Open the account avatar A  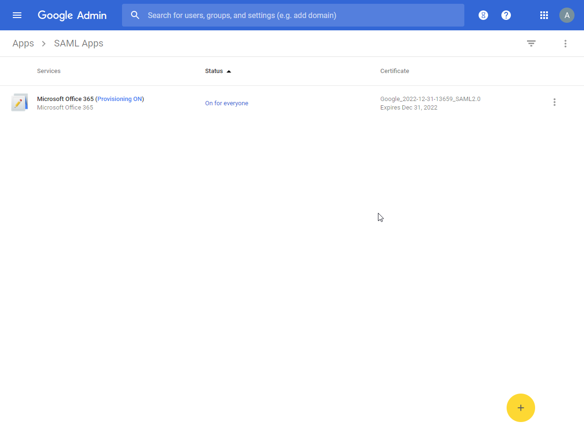[x=567, y=15]
